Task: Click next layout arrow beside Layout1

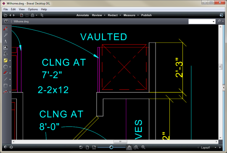Action: 220,148
